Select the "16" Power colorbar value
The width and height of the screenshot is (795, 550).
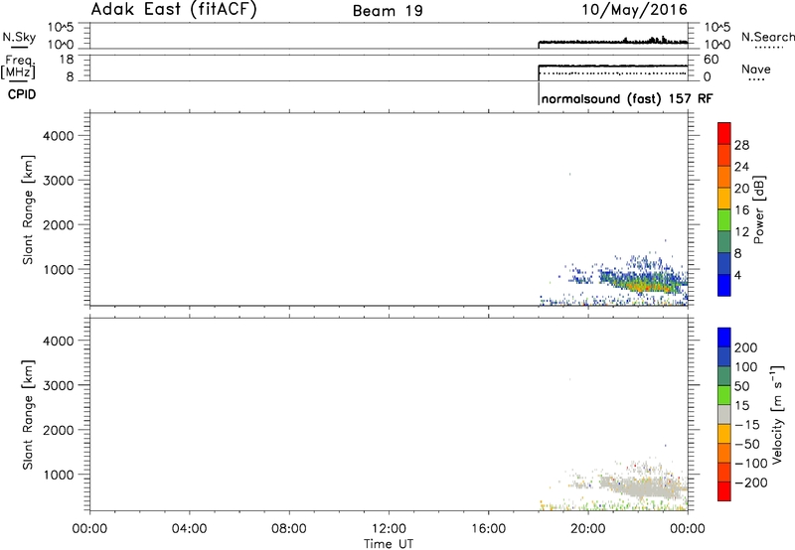pyautogui.click(x=741, y=210)
